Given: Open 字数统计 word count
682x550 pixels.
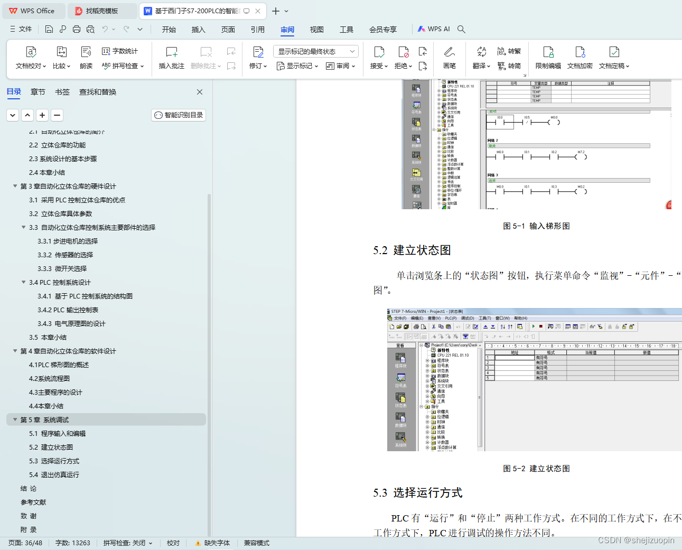Looking at the screenshot, I should click(x=120, y=51).
